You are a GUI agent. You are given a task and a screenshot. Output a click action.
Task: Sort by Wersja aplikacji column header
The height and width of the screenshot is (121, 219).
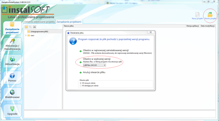click(x=192, y=26)
